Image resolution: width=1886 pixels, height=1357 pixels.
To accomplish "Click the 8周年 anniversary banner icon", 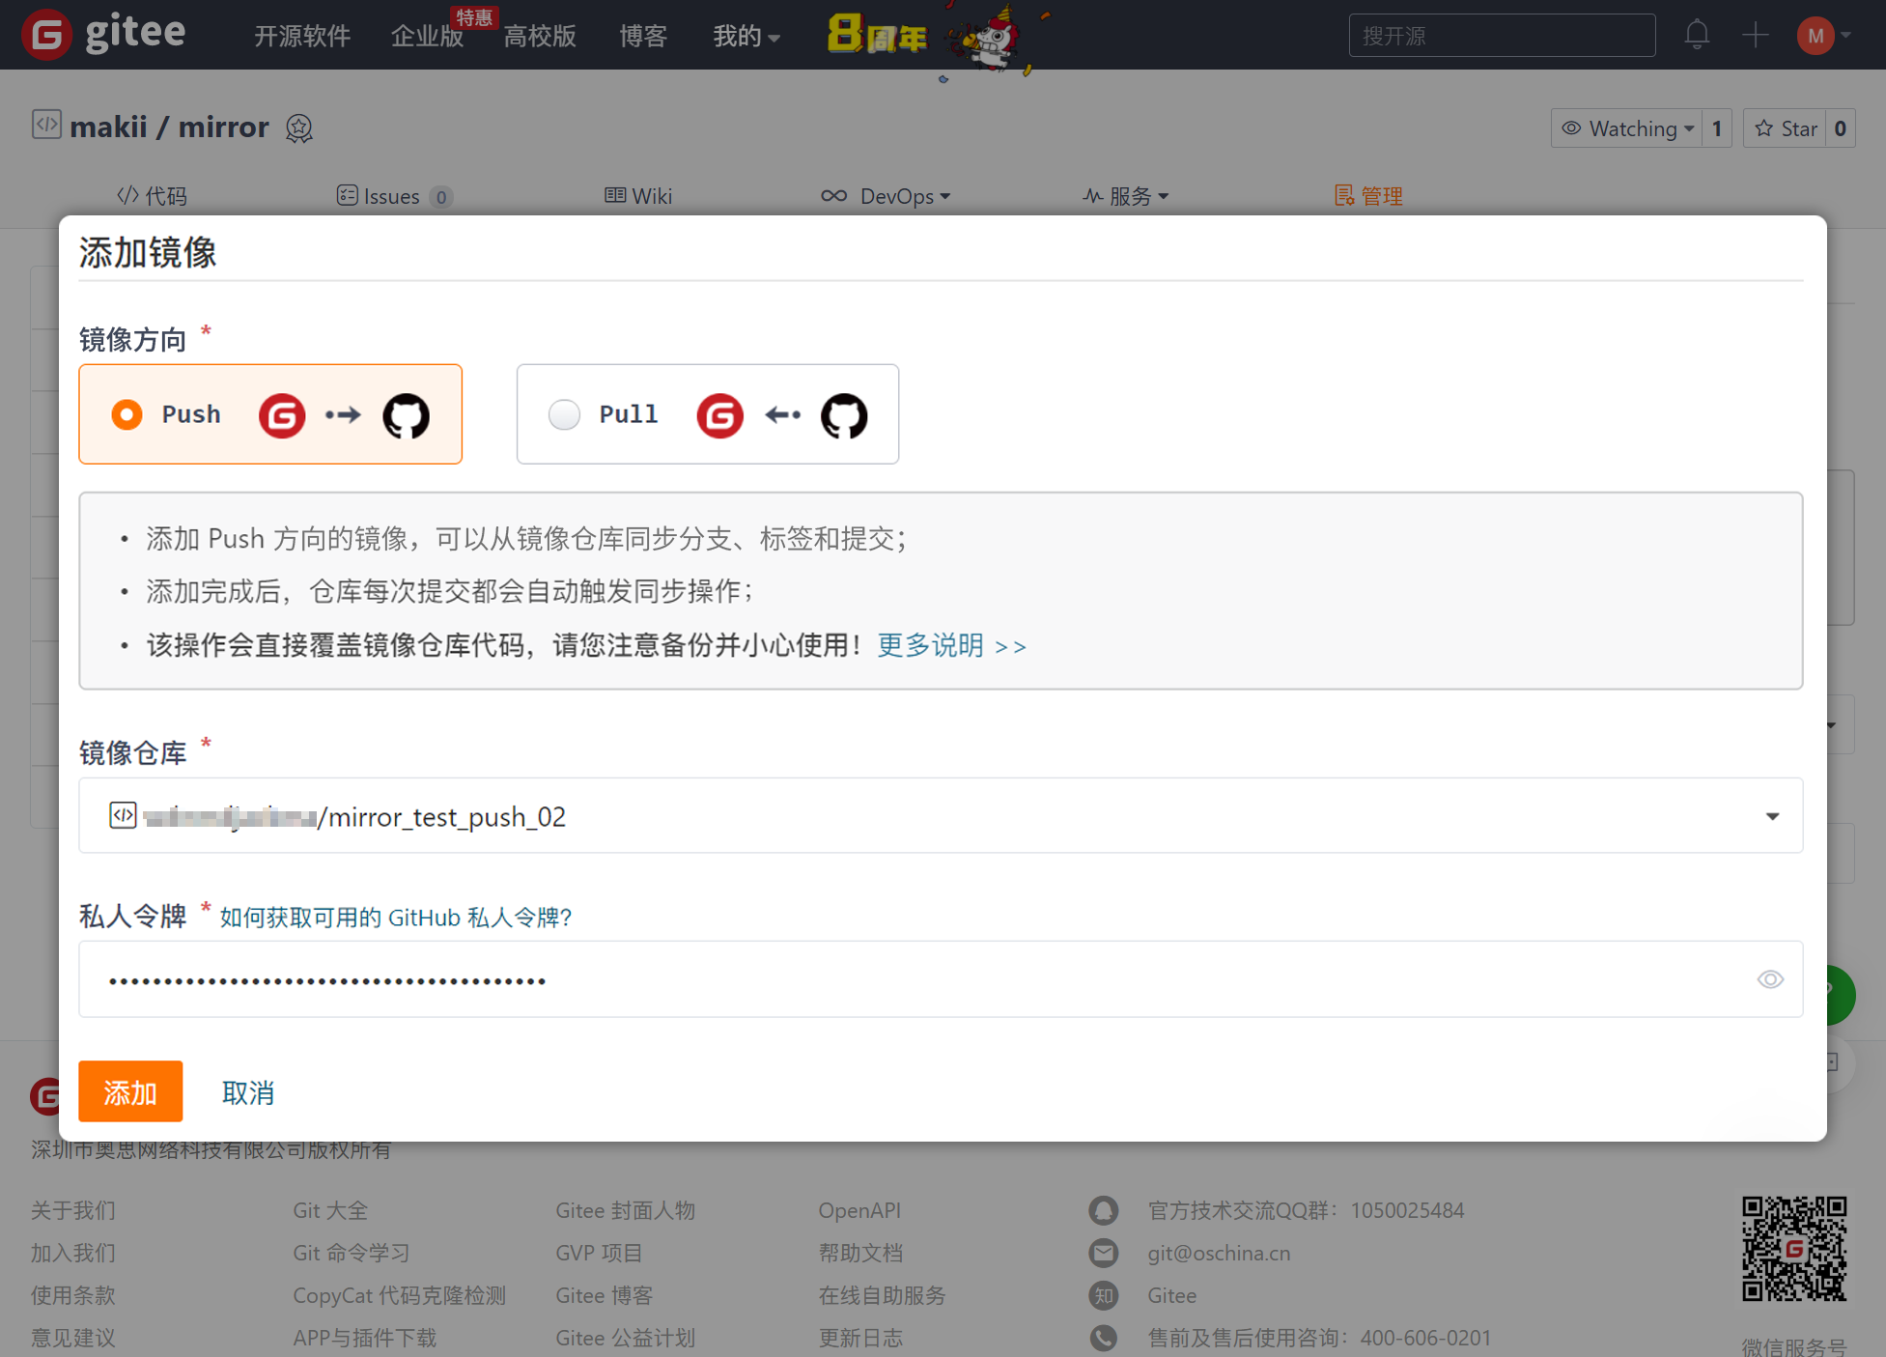I will point(877,37).
